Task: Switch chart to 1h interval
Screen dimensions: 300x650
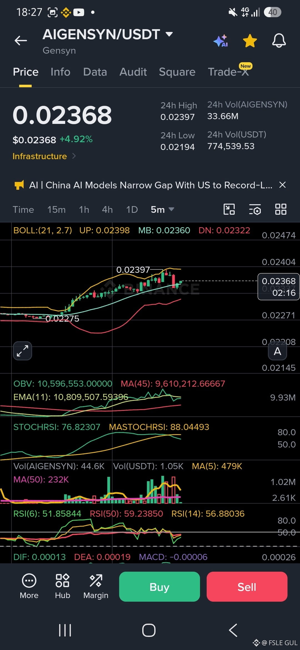Action: (x=84, y=209)
